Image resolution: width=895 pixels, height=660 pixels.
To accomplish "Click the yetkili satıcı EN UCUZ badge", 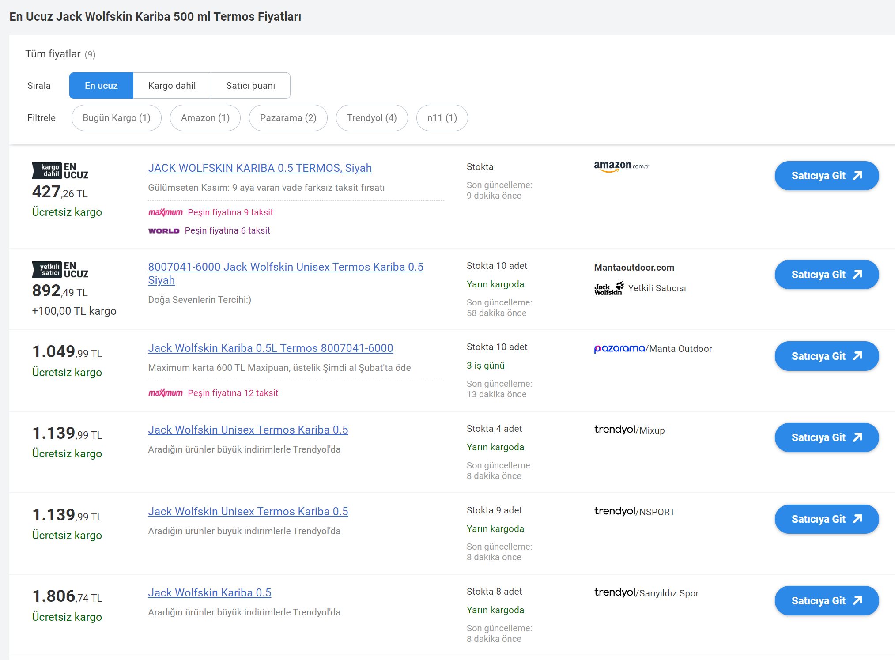I will coord(60,270).
